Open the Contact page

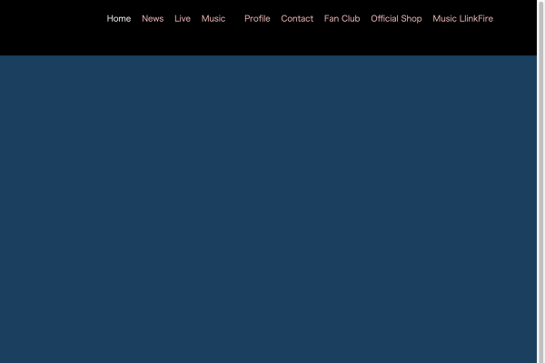click(x=297, y=18)
